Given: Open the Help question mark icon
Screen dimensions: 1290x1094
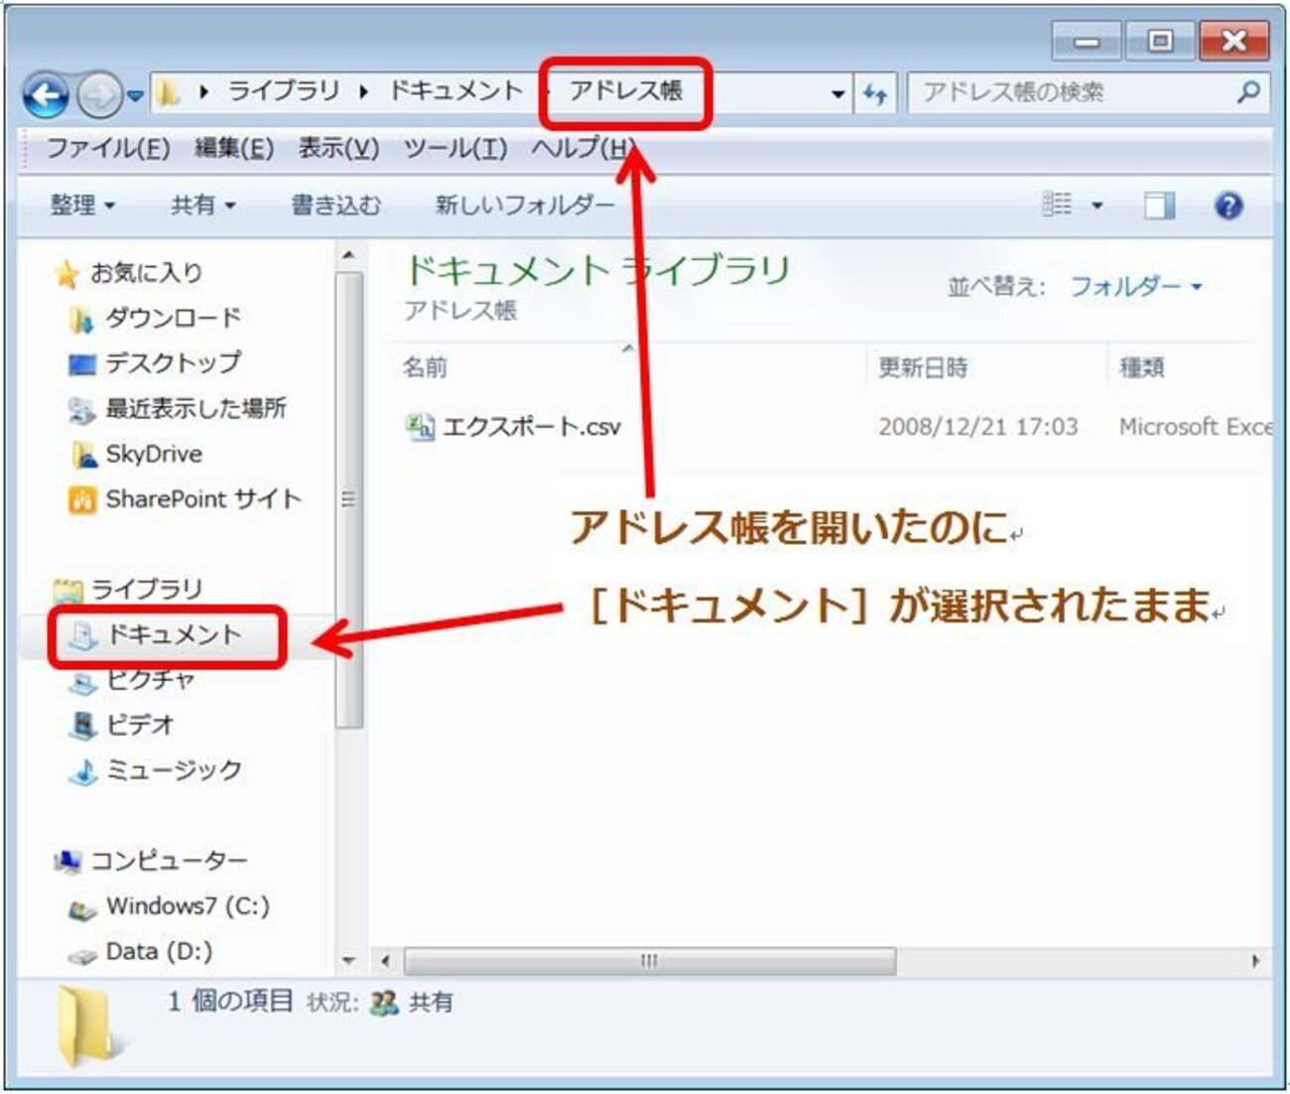Looking at the screenshot, I should click(x=1227, y=205).
